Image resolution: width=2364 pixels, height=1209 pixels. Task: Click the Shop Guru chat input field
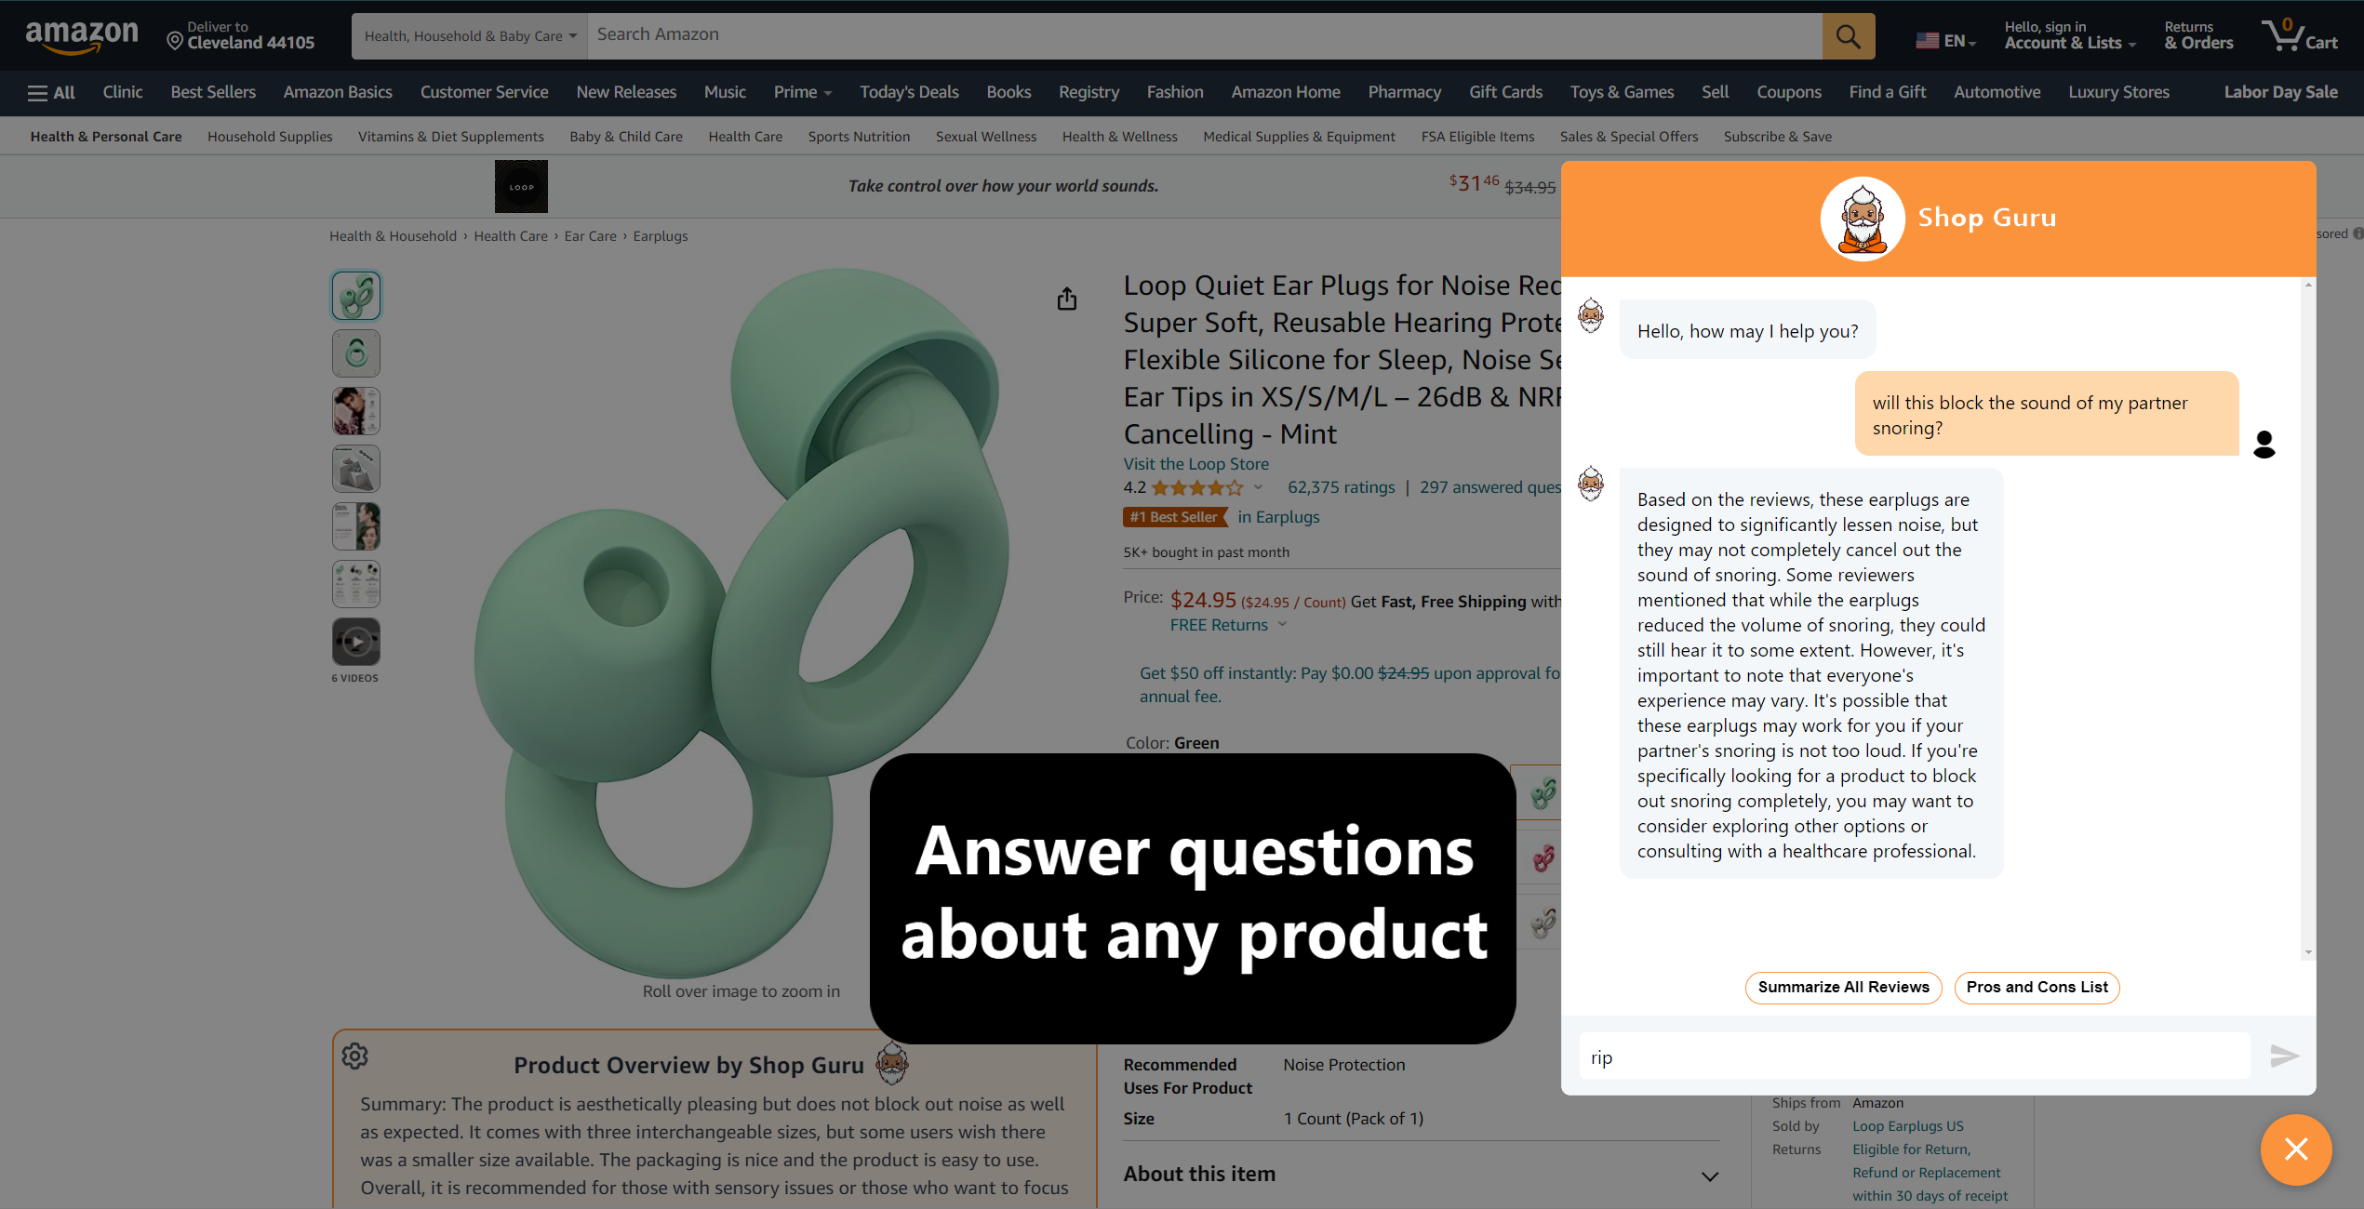click(x=1914, y=1056)
